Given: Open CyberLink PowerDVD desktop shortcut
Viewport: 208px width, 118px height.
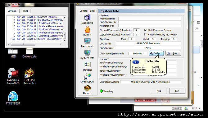Looking at the screenshot, I should [x=13, y=73].
